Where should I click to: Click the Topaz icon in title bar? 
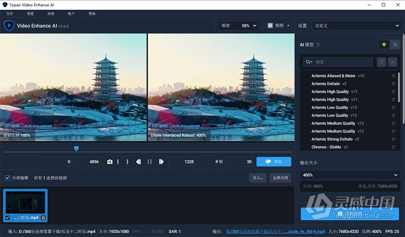(x=5, y=5)
